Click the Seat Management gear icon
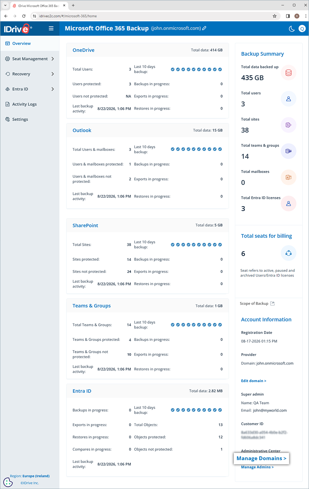Viewport: 309px width, 489px height. [x=8, y=59]
